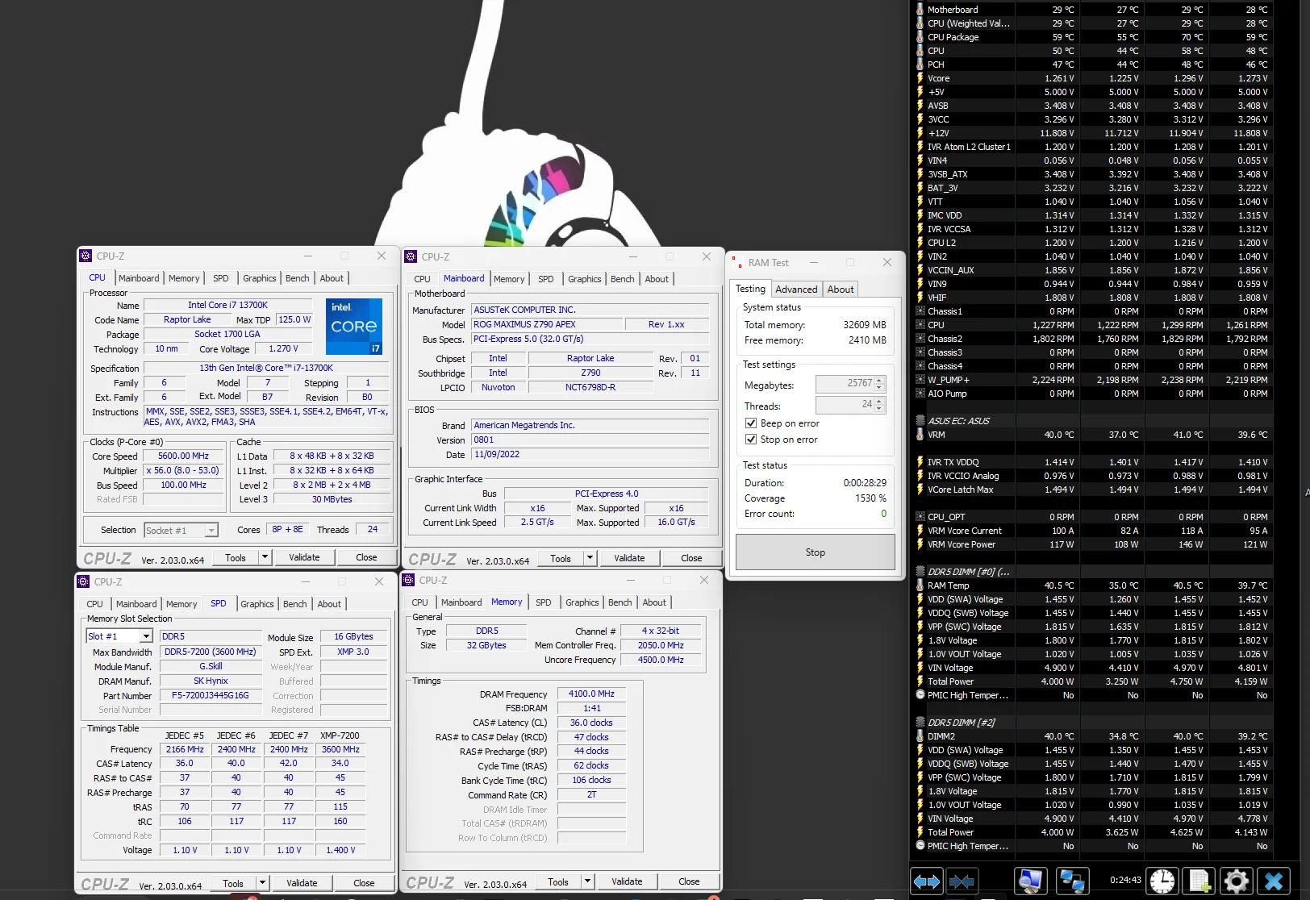Screen dimensions: 1310x900
Task: Click the fan icon beside AIO Pump
Action: tap(920, 394)
